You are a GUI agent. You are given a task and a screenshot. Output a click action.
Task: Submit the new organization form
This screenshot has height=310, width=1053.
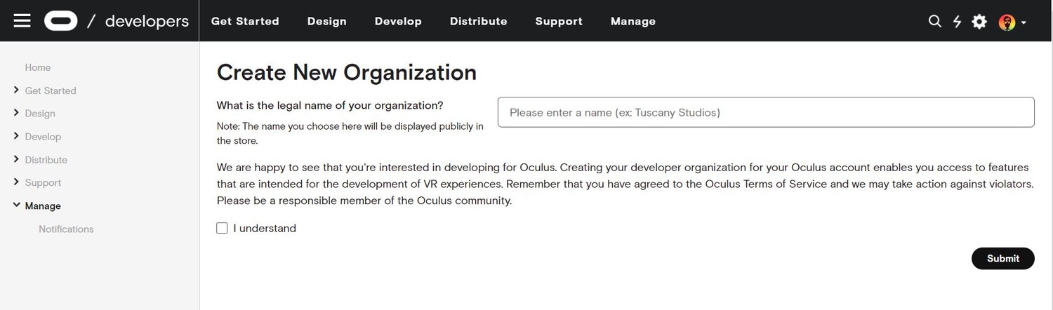click(x=1002, y=258)
